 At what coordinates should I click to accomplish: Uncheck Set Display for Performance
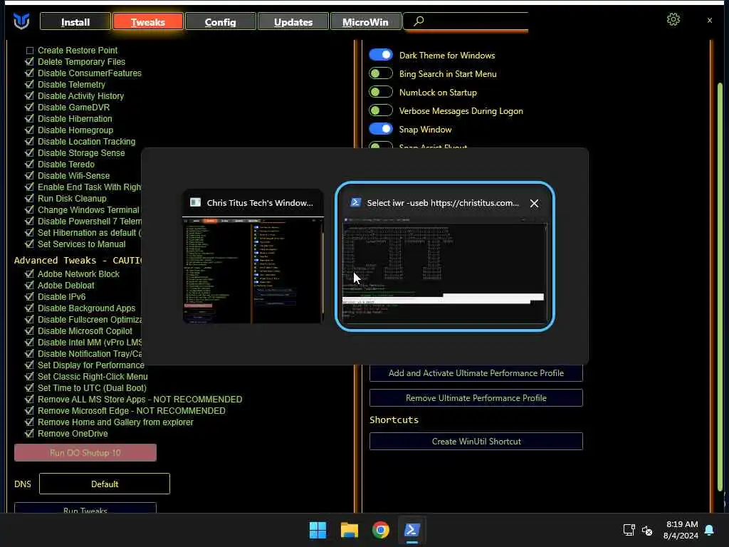30,365
